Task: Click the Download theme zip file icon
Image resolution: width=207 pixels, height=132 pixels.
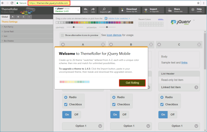Action: click(122, 10)
